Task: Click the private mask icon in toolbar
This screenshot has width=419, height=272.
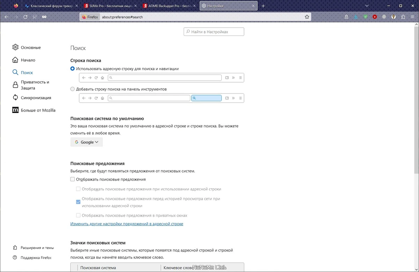Action: click(x=44, y=17)
